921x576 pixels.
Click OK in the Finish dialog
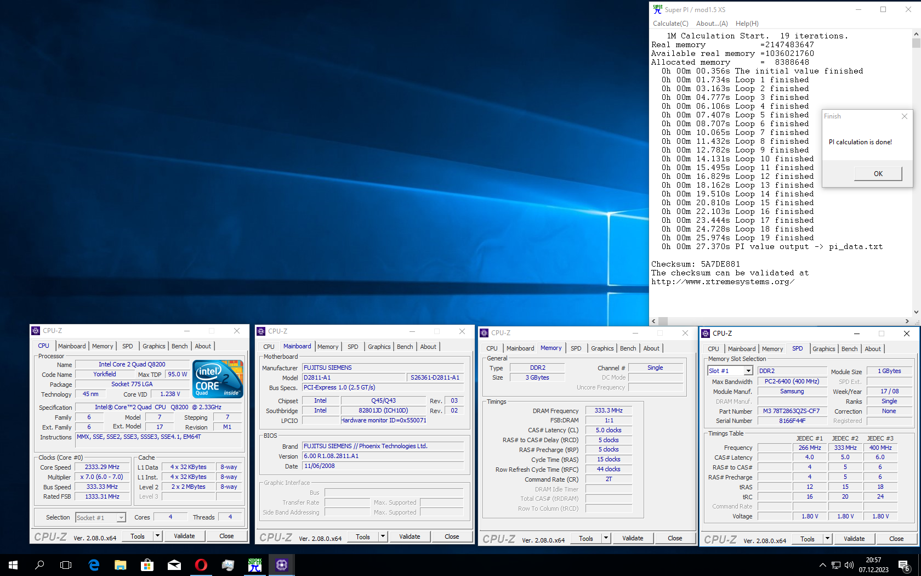878,173
